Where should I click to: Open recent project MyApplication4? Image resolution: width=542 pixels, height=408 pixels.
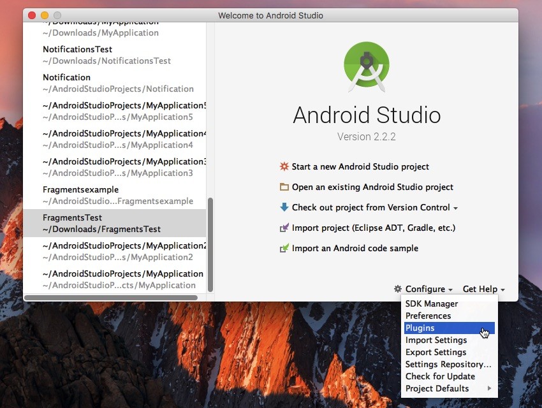(x=115, y=139)
